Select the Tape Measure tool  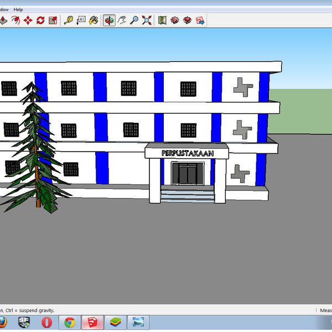69,20
